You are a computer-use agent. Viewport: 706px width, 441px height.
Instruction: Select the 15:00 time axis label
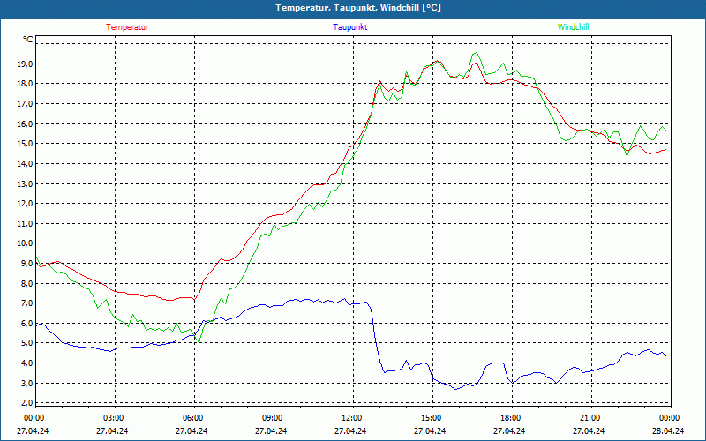tap(431, 418)
